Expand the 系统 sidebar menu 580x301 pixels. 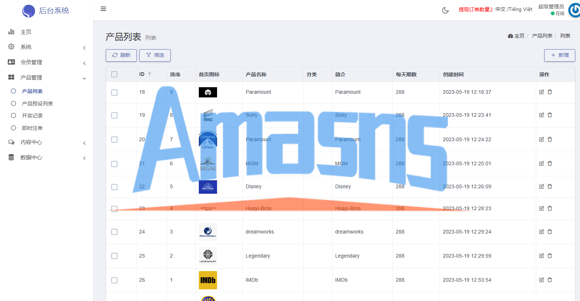[x=47, y=47]
